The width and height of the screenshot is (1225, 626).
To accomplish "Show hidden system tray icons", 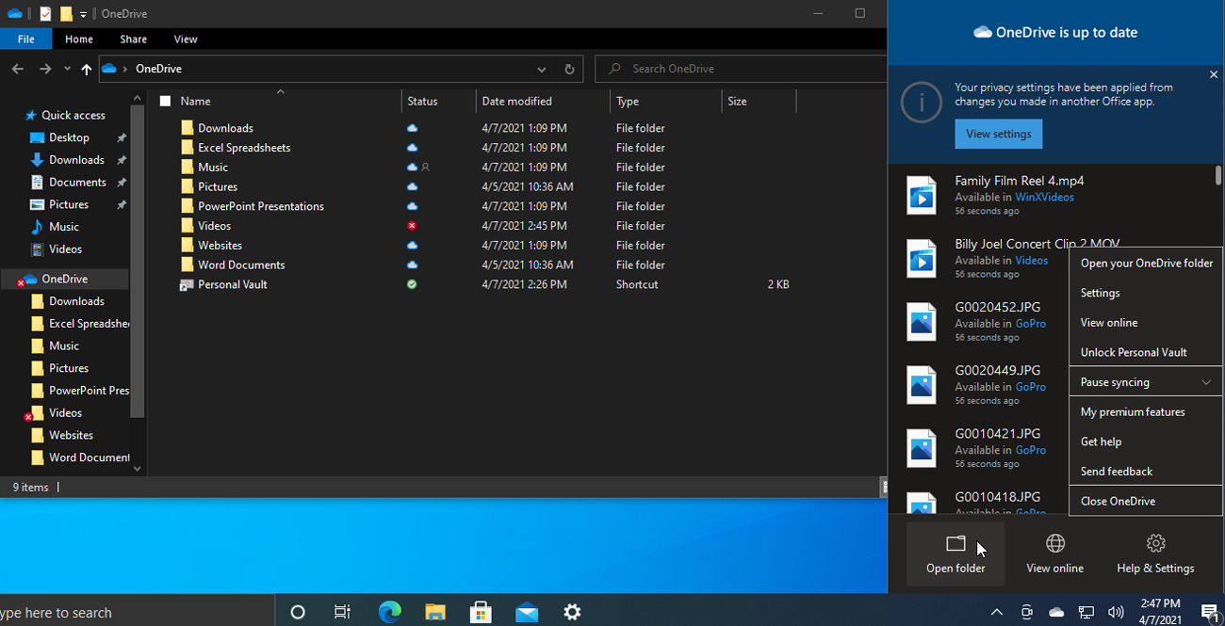I will (996, 613).
